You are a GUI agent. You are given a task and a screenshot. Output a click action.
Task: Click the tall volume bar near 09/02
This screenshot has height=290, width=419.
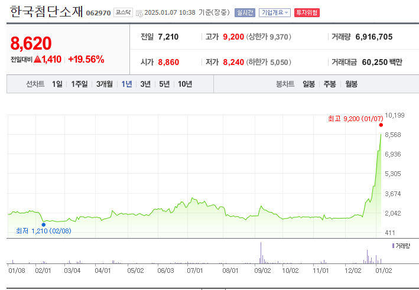point(261,253)
